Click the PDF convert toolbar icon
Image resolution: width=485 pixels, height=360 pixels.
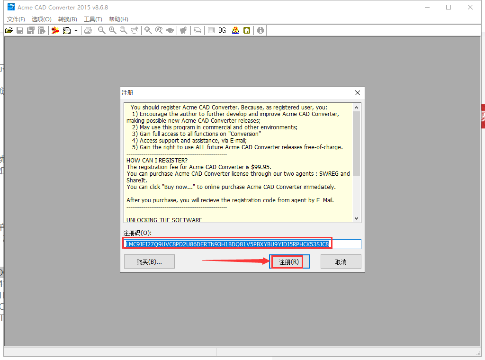tap(55, 30)
